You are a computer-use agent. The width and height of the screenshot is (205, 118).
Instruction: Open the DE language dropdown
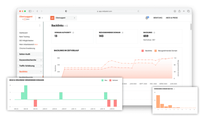[x=40, y=18]
